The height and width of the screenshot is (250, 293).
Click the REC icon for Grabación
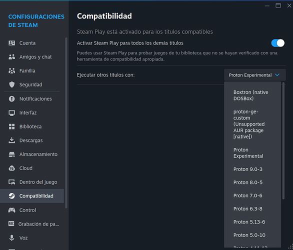[x=11, y=223]
